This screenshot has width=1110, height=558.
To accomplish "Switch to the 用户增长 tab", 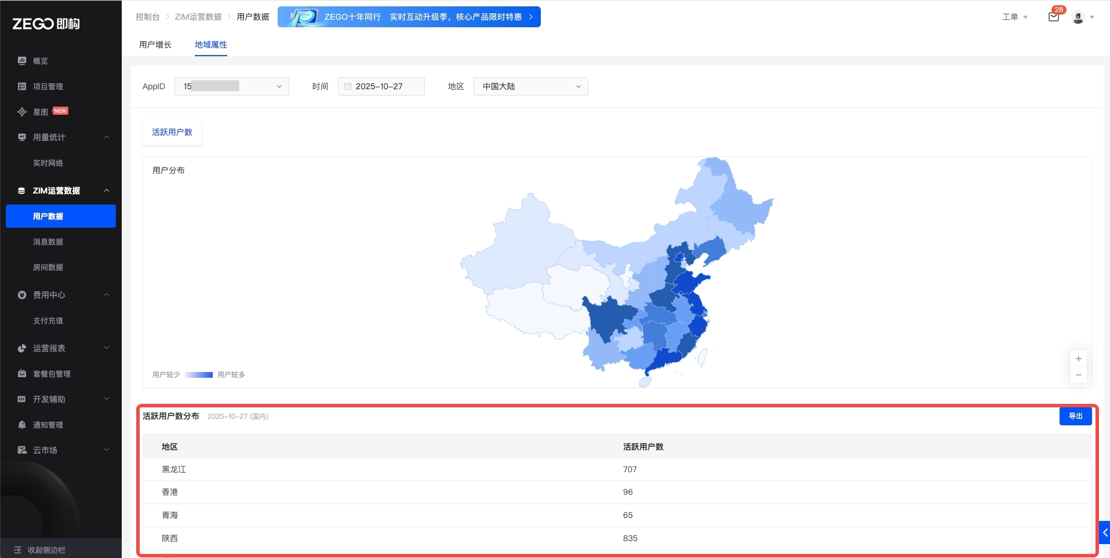I will (155, 45).
